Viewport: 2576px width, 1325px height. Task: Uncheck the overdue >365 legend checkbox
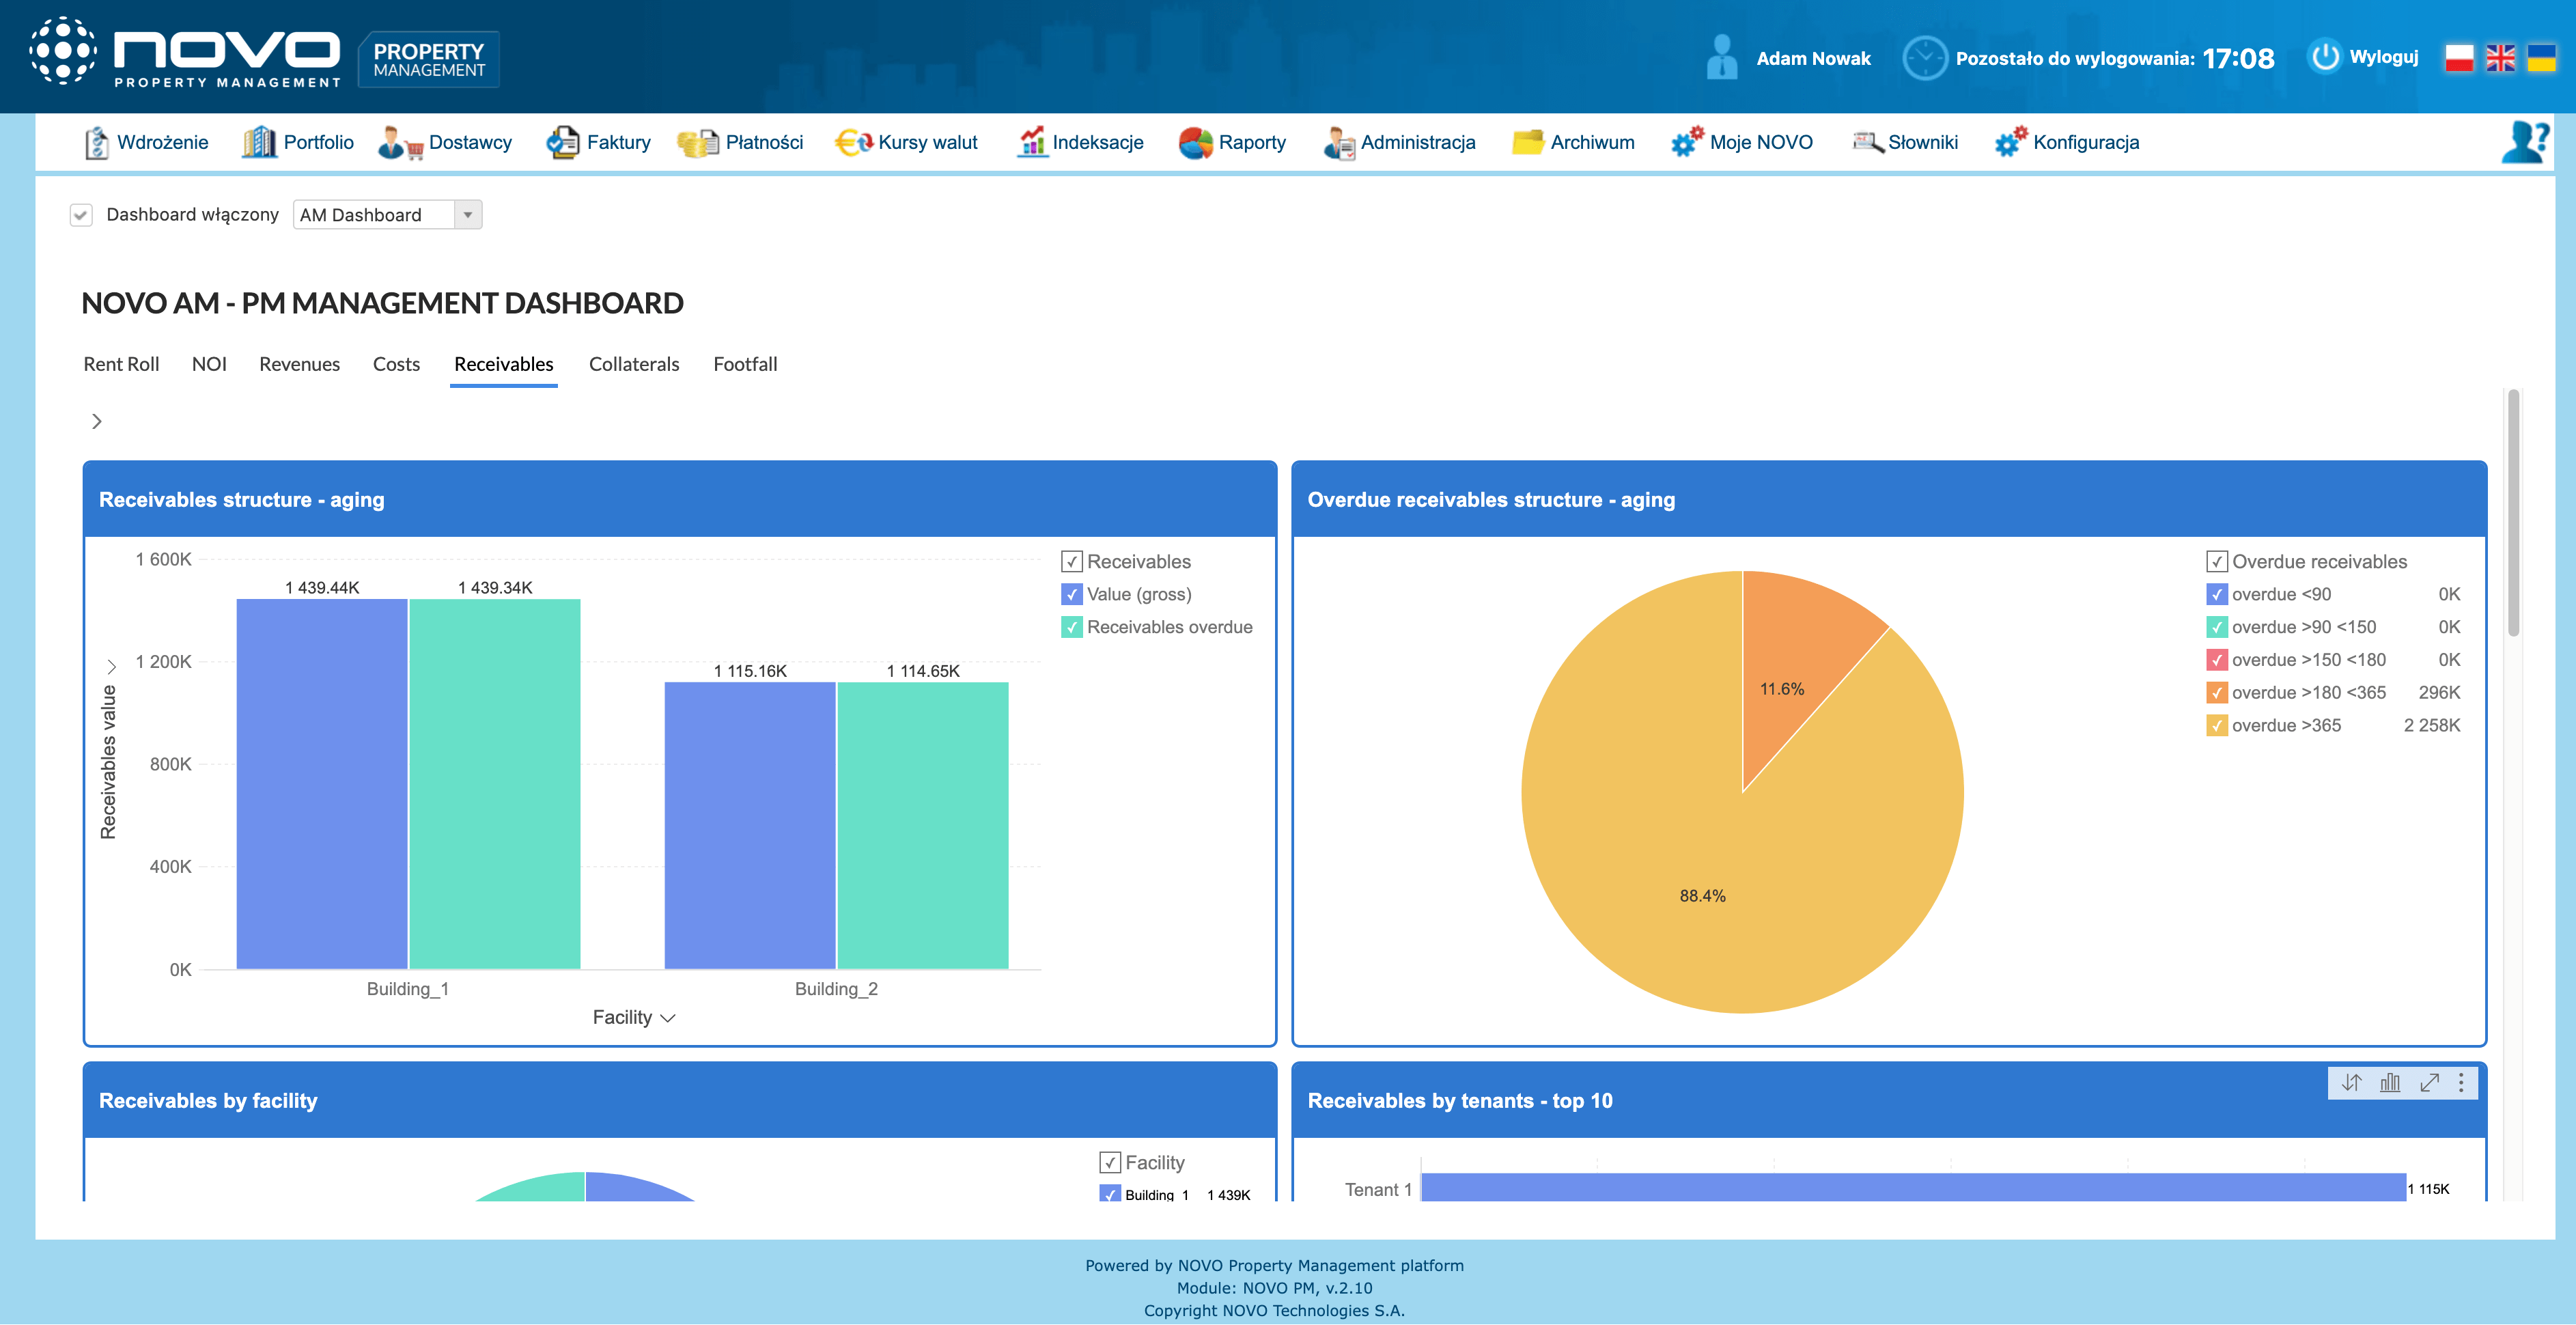pos(2217,726)
